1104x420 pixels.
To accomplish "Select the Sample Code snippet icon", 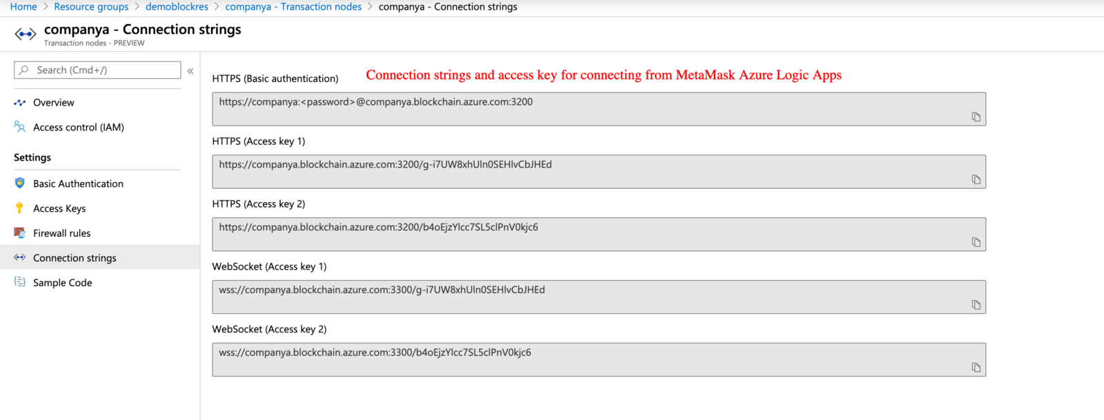I will (x=20, y=282).
